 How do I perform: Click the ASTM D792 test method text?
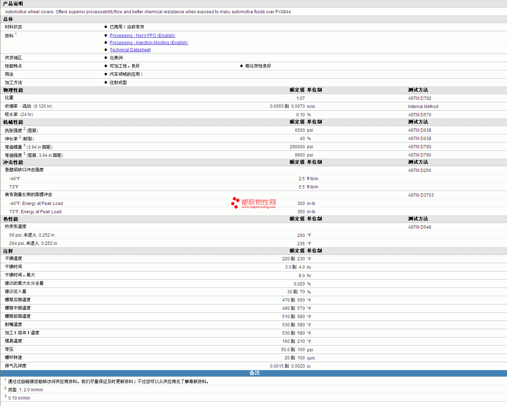419,98
